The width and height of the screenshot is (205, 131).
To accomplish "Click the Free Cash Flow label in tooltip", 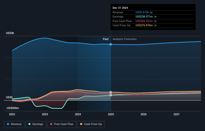I will (122, 21).
